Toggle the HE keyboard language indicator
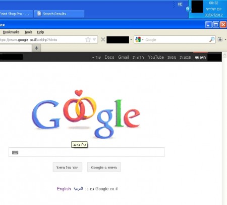The image size is (227, 205). (180, 4)
